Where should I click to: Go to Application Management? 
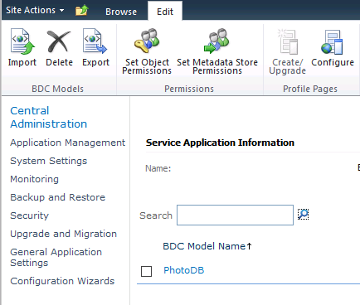coord(68,143)
